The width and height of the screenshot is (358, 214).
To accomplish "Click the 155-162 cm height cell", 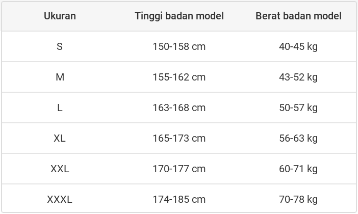I will [179, 77].
